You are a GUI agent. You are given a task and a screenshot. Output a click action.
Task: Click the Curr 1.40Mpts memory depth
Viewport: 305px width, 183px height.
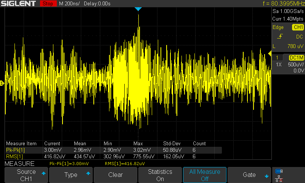click(x=288, y=19)
